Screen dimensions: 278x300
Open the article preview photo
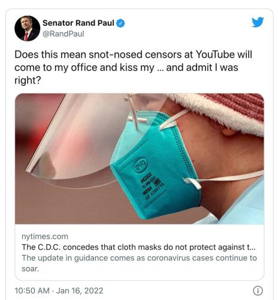tap(140, 158)
